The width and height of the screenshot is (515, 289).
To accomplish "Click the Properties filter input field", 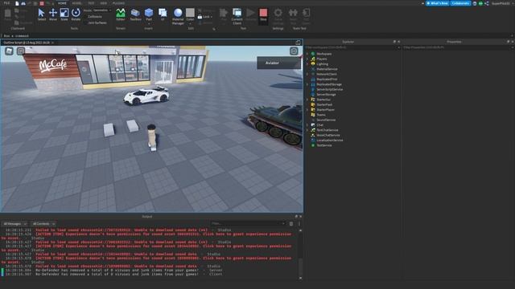I will 458,47.
